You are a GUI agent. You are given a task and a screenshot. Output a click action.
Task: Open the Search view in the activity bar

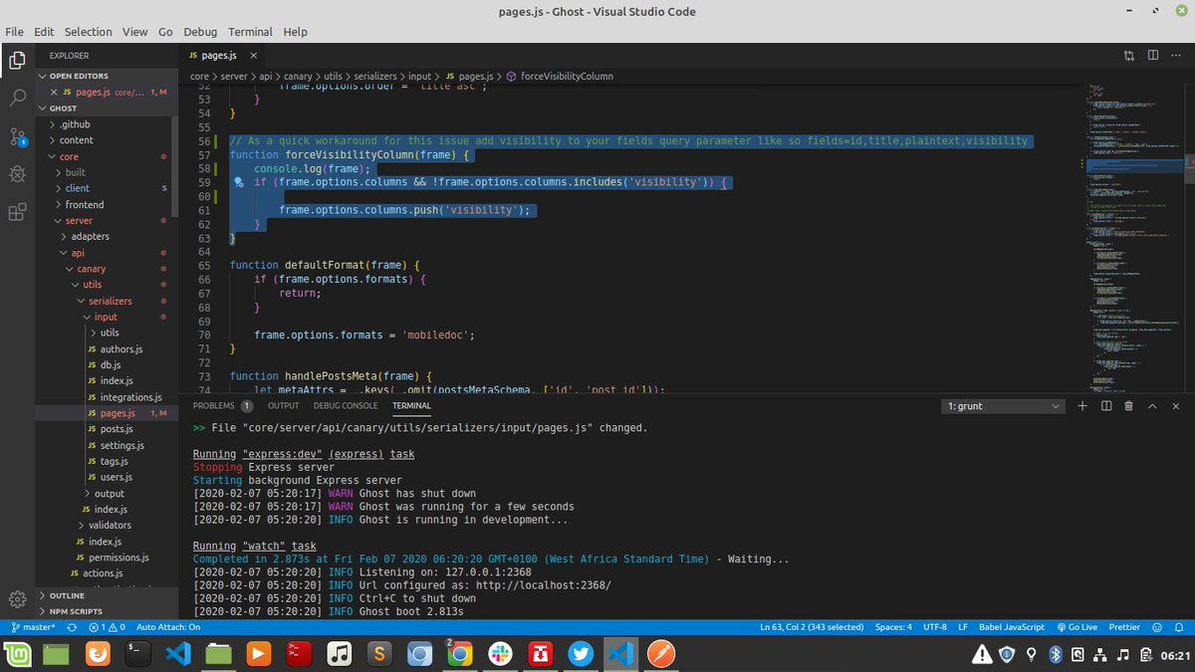coord(17,98)
